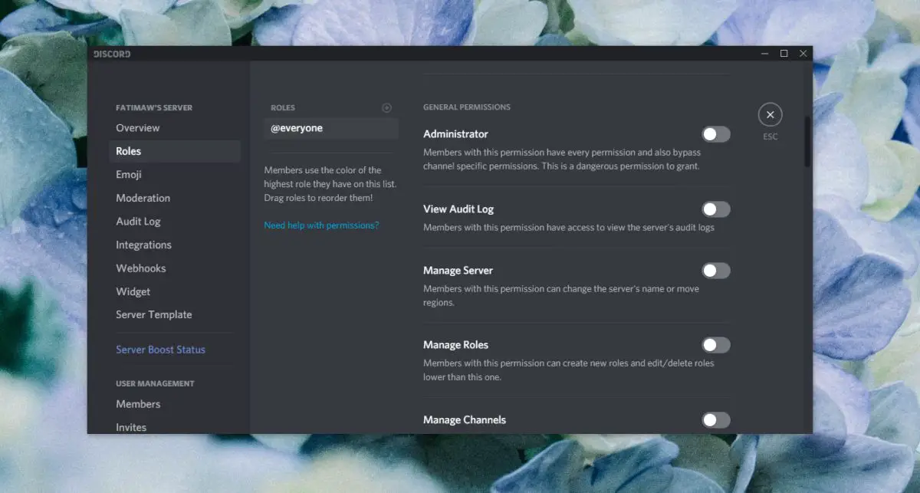Add a new role with plus icon

coord(386,108)
